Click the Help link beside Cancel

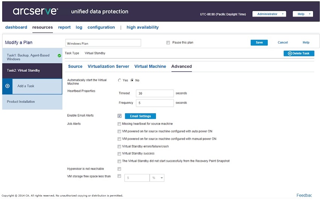pos(306,42)
